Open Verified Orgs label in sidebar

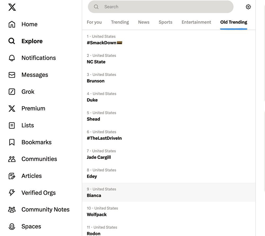(38, 193)
